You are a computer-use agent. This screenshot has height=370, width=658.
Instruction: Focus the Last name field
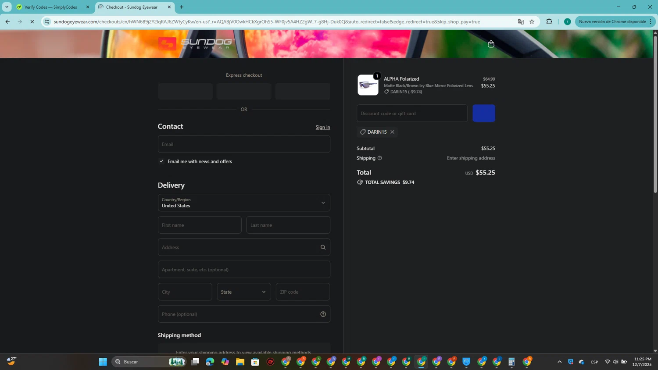tap(288, 225)
